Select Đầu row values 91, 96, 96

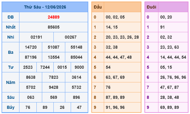[115, 107]
